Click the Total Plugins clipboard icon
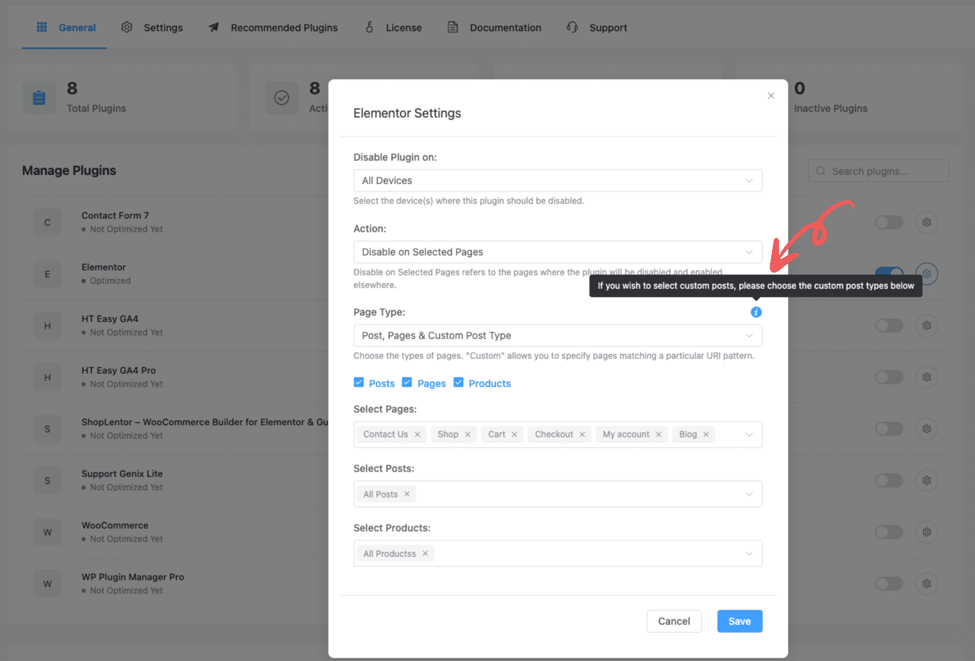The width and height of the screenshot is (975, 661). click(39, 97)
